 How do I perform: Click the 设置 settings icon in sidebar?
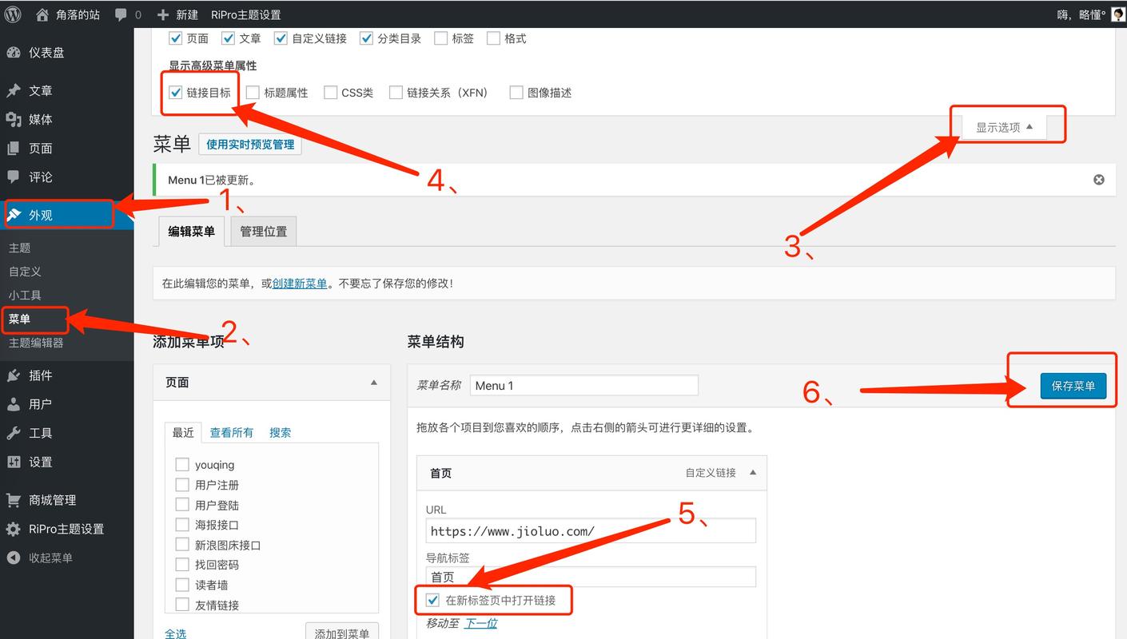point(14,462)
